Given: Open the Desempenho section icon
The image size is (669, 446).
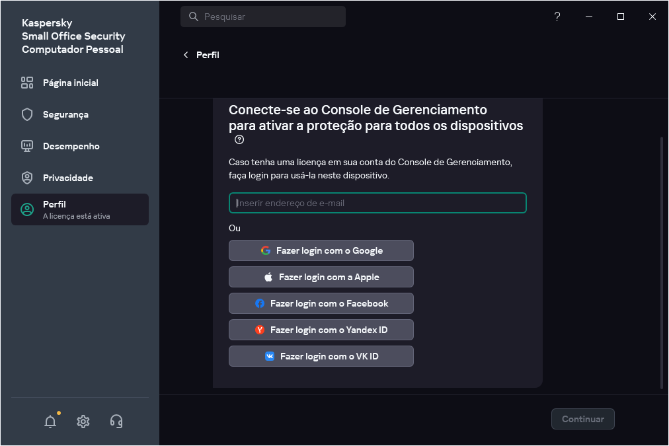Looking at the screenshot, I should 26,146.
